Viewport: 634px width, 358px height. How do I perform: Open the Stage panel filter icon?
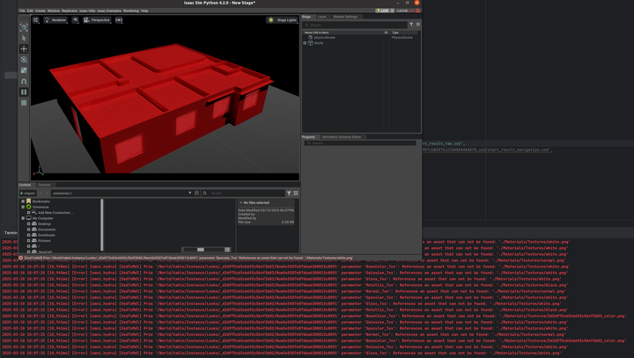411,25
